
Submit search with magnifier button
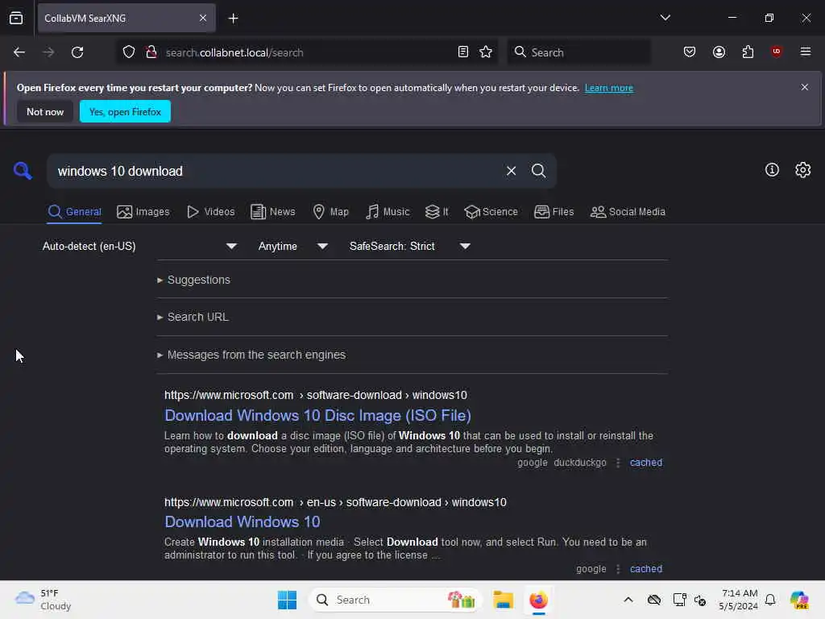coord(538,171)
